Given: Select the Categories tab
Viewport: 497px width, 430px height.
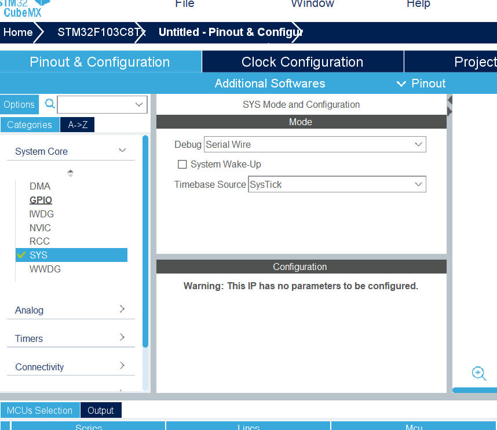Looking at the screenshot, I should [30, 125].
